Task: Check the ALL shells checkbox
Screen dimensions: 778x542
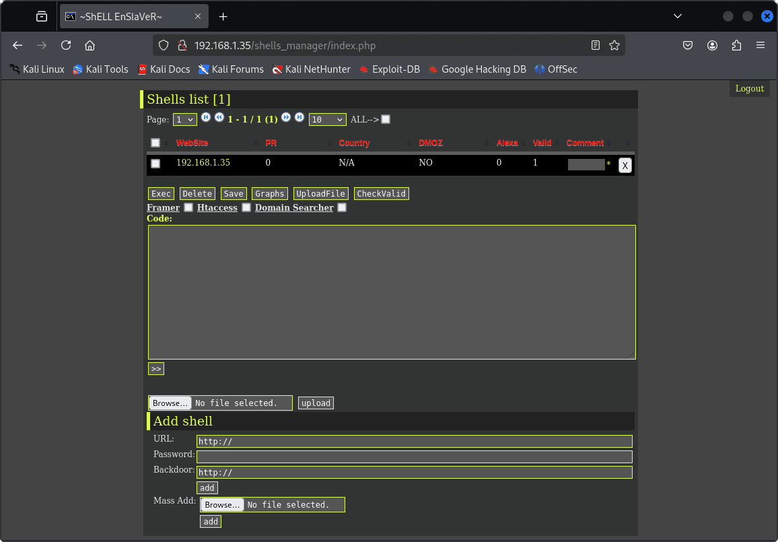Action: tap(386, 120)
